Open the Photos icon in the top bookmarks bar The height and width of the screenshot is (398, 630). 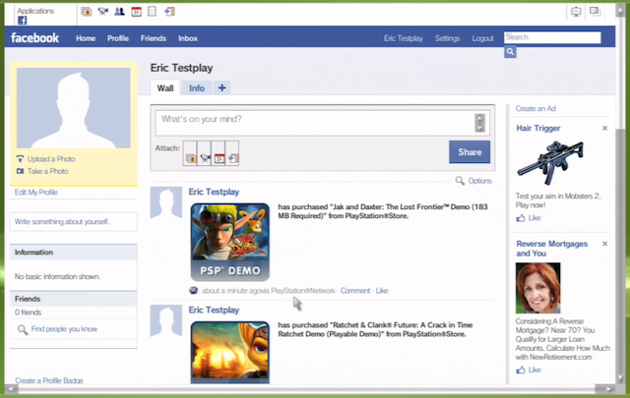click(86, 12)
